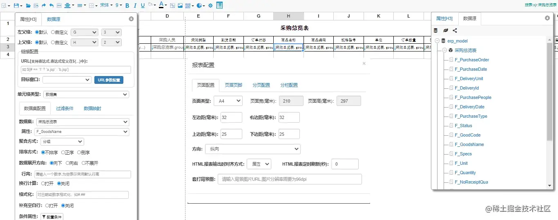Screen dimensions: 558x220
Task: Click the pie chart icon
Action: coord(199,6)
